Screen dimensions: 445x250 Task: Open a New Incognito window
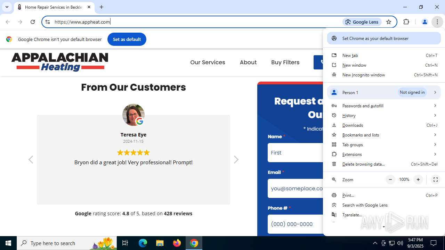[x=384, y=75]
